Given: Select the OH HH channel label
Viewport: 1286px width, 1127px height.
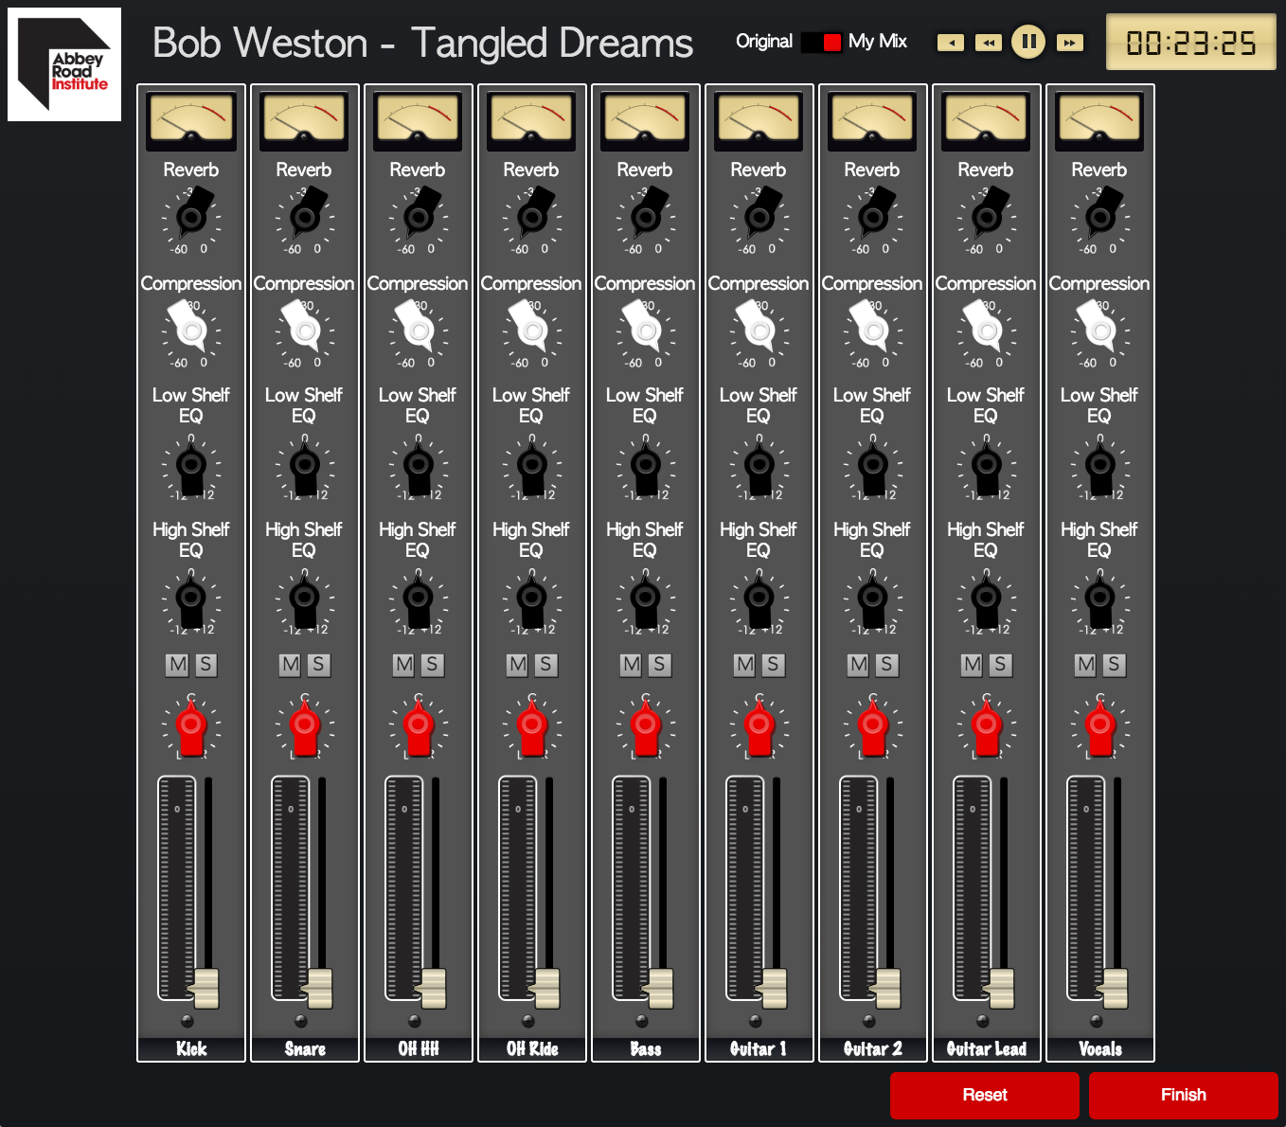Looking at the screenshot, I should (x=418, y=1048).
